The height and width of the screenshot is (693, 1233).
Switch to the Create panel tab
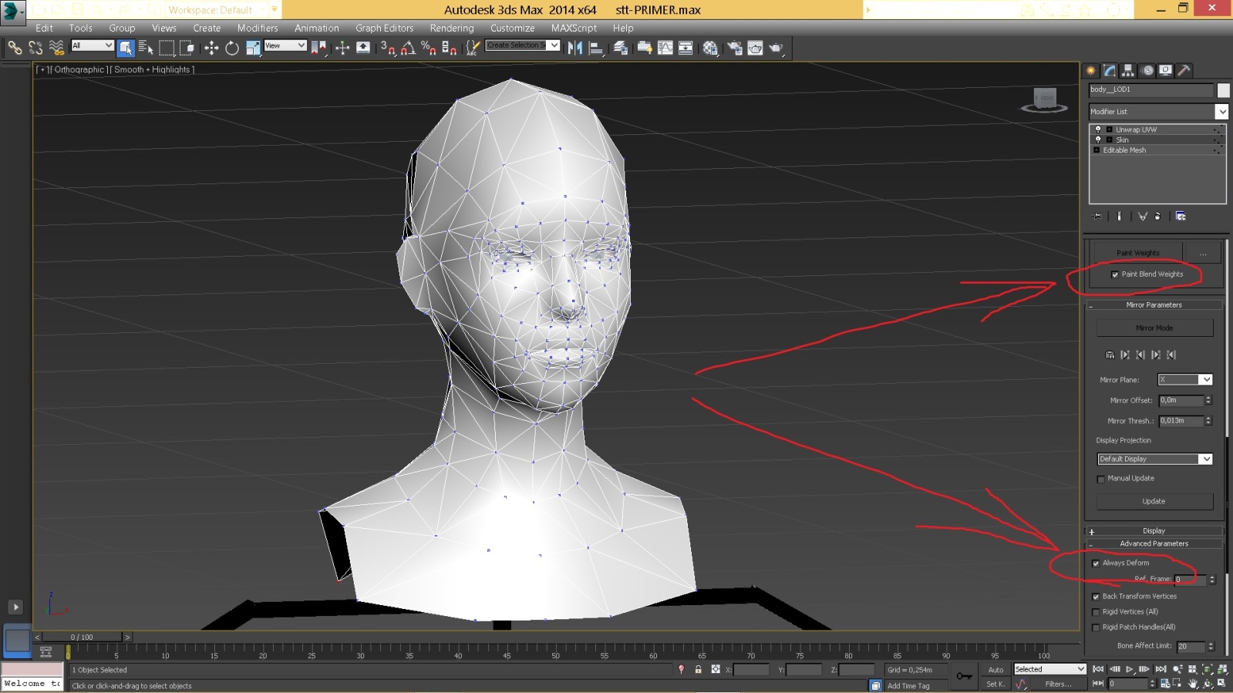click(x=1091, y=70)
